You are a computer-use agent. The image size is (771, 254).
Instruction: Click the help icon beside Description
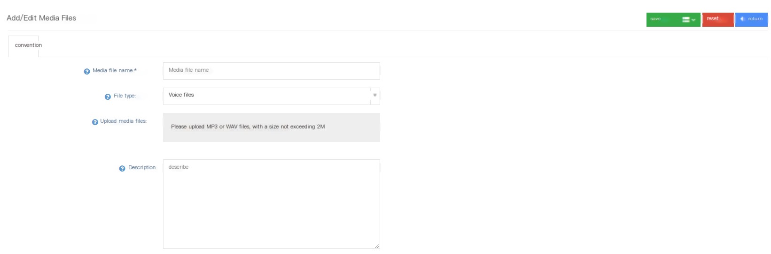click(122, 169)
